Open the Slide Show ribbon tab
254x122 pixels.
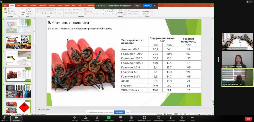52,6
